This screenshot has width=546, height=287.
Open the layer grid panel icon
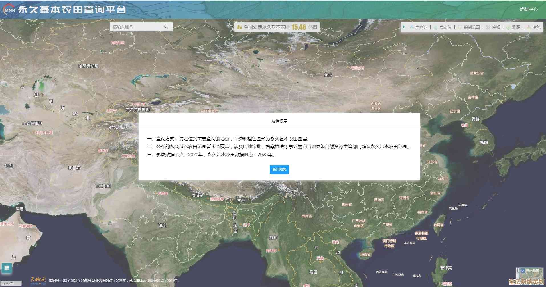pos(7,268)
